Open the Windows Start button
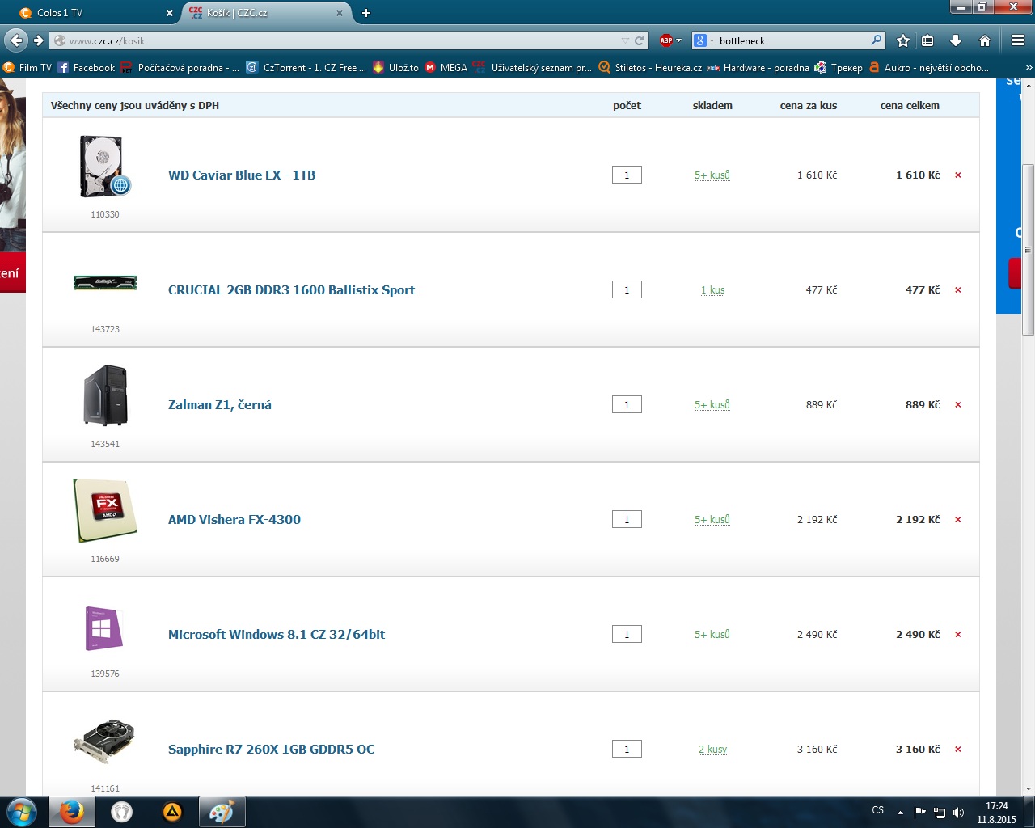 pos(22,812)
